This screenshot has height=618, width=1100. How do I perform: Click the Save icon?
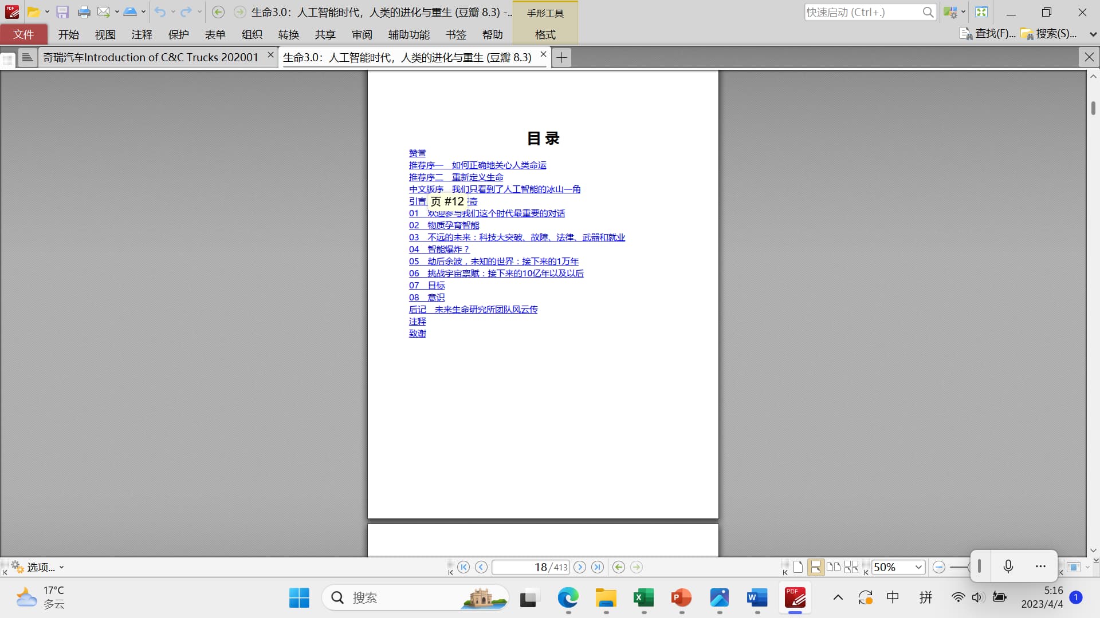point(62,12)
